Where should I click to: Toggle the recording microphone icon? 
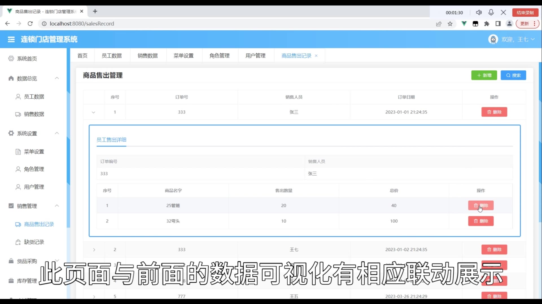(x=491, y=12)
